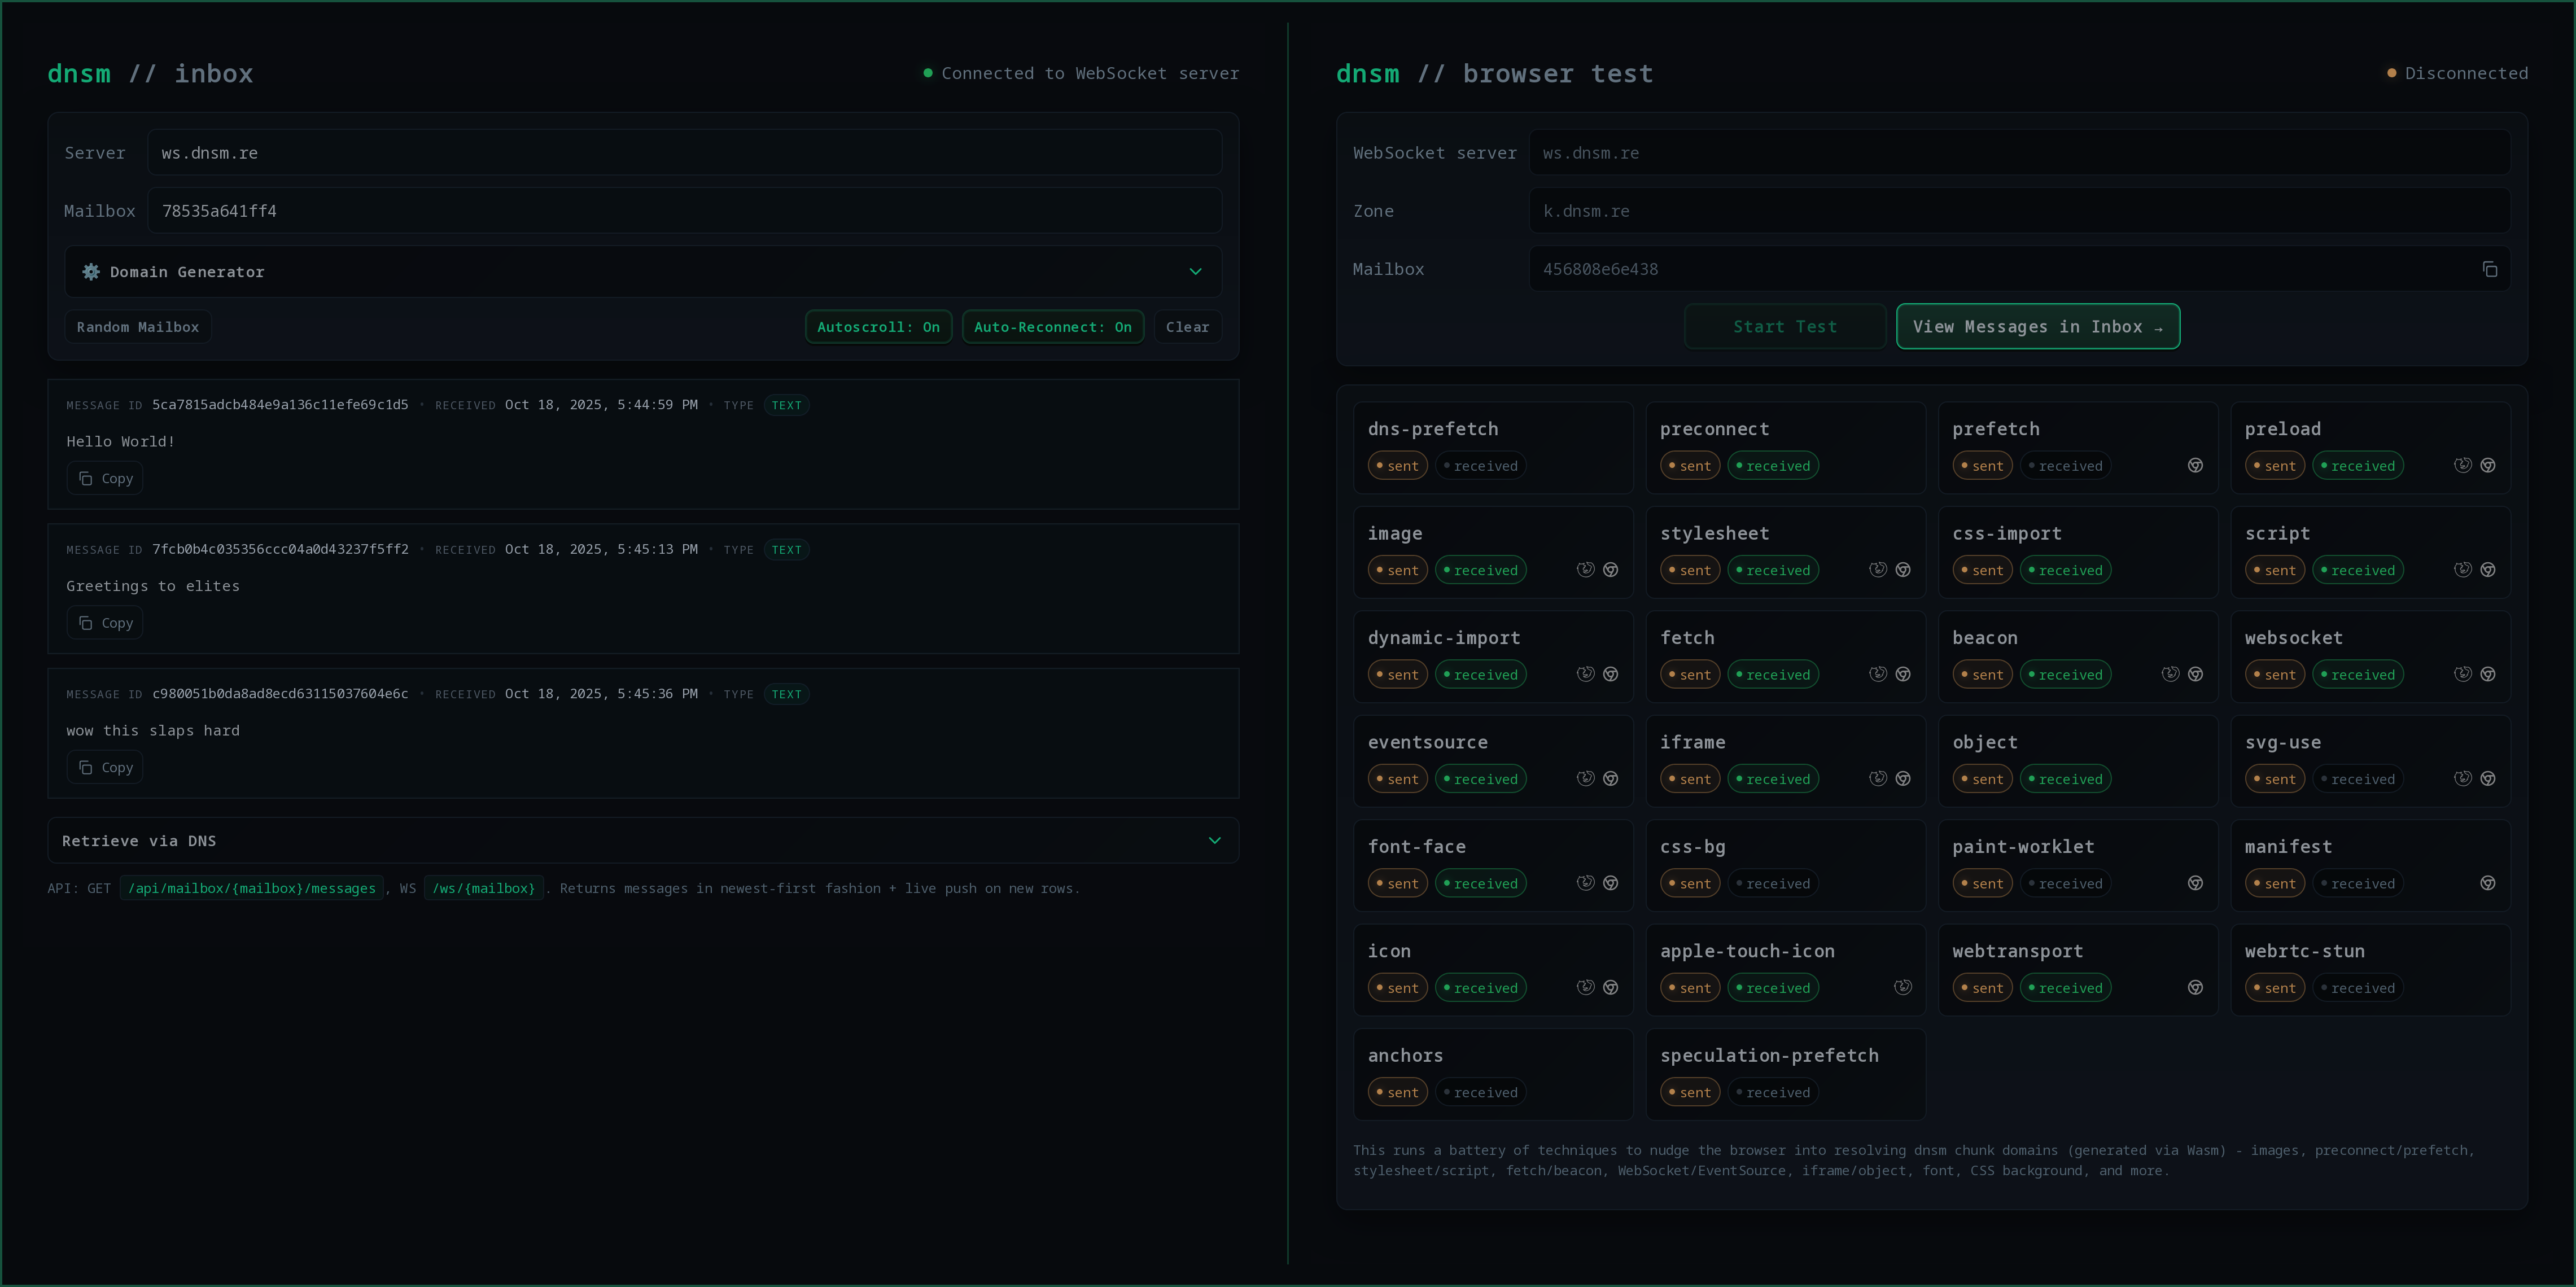2576x1287 pixels.
Task: Click the Chrome icon on beacon card
Action: (x=2195, y=674)
